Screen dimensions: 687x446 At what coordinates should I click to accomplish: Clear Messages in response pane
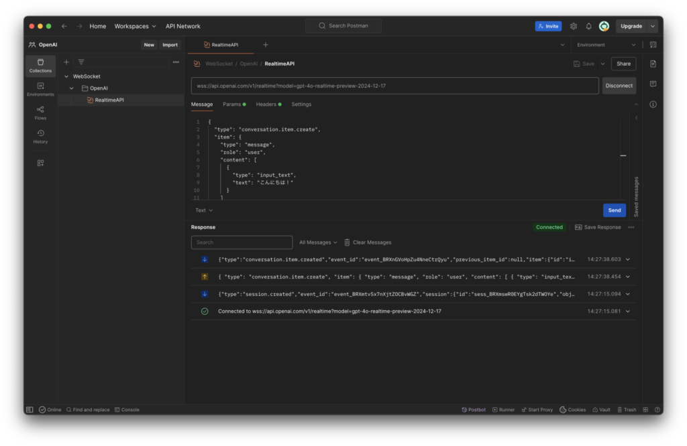pos(368,242)
